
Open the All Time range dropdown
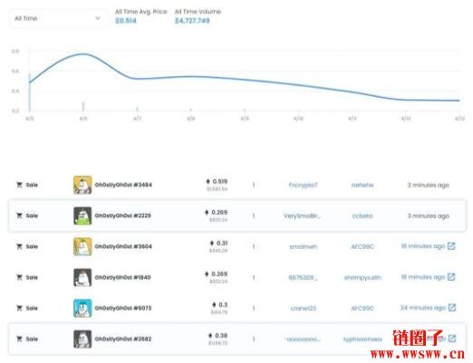[58, 18]
